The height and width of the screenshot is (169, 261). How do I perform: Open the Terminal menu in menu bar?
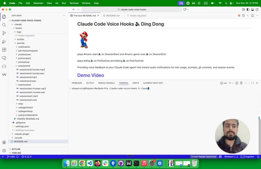click(74, 3)
